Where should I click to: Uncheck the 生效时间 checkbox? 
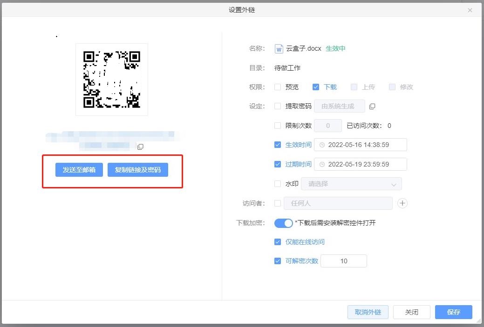click(x=278, y=145)
